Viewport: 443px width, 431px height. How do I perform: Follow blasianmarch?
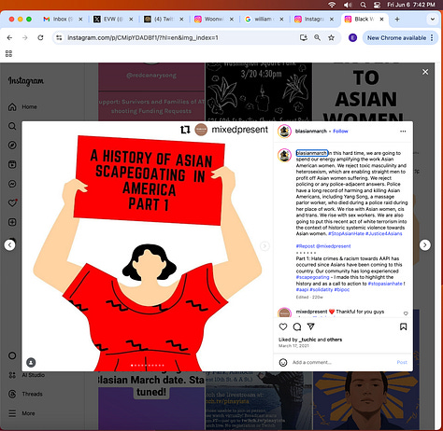pyautogui.click(x=340, y=132)
